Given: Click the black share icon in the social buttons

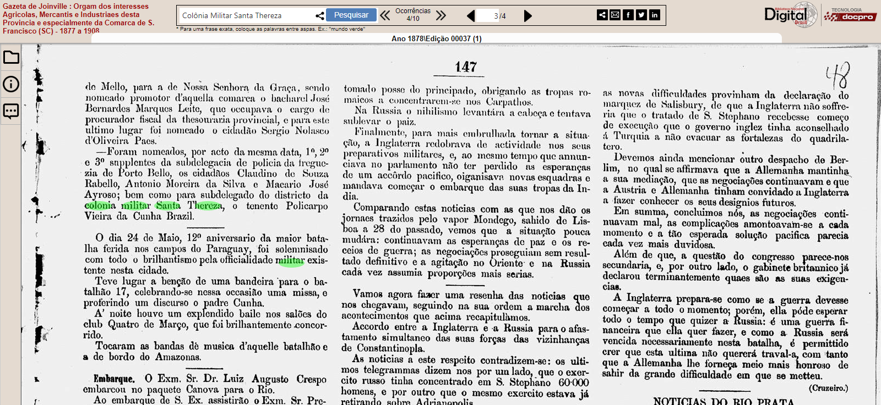Looking at the screenshot, I should click(602, 15).
